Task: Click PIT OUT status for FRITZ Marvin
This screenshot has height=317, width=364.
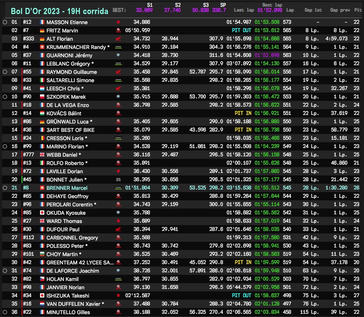Action: tap(241, 30)
